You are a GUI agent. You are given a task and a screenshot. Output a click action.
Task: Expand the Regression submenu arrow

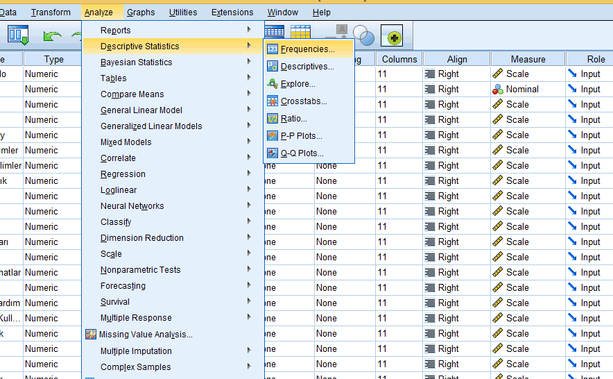click(x=249, y=174)
